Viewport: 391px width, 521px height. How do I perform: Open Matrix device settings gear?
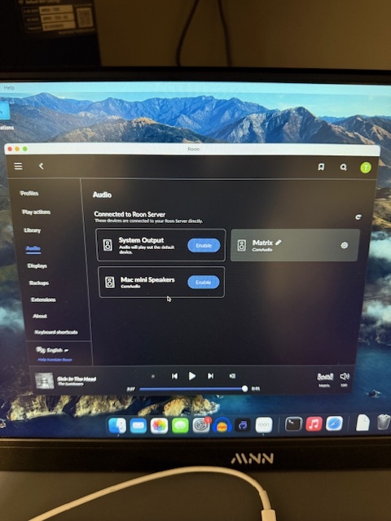point(345,245)
